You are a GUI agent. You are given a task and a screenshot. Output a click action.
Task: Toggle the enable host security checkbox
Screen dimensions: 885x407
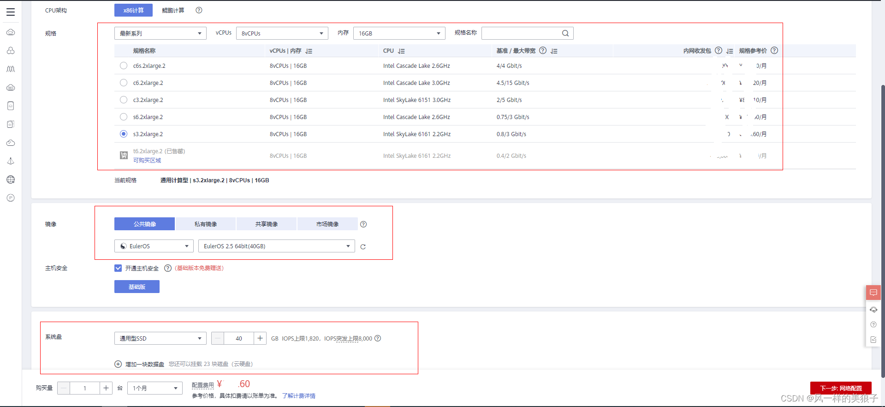tap(118, 268)
